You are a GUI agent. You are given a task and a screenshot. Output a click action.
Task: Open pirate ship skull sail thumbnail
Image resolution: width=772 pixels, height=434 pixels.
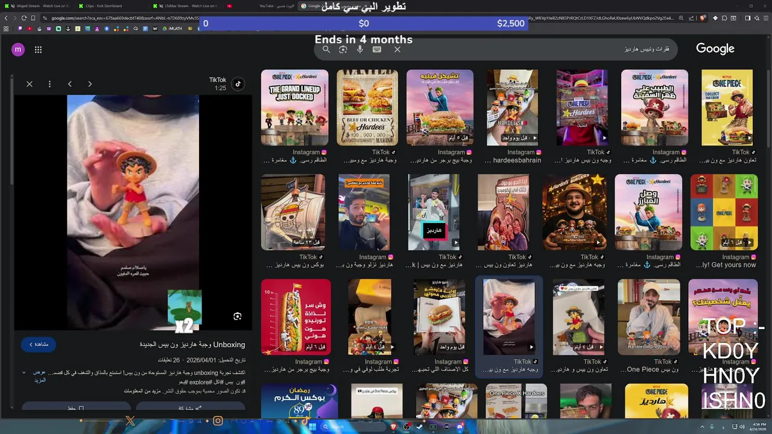(293, 212)
